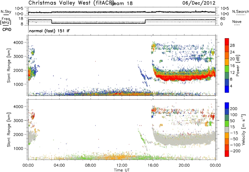
Task: Click the Christmas Valley West (fitACF) title
Action: (x=71, y=3)
